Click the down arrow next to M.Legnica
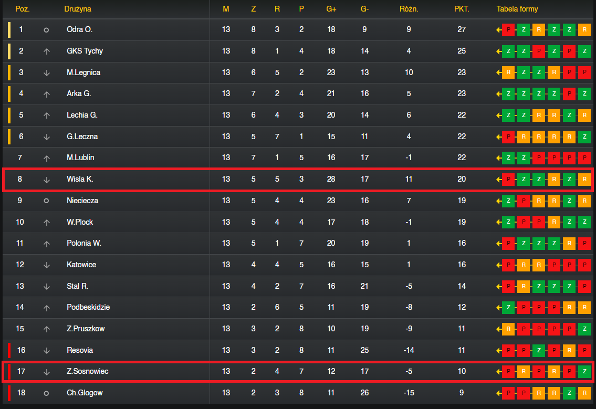596x409 pixels. [x=46, y=72]
